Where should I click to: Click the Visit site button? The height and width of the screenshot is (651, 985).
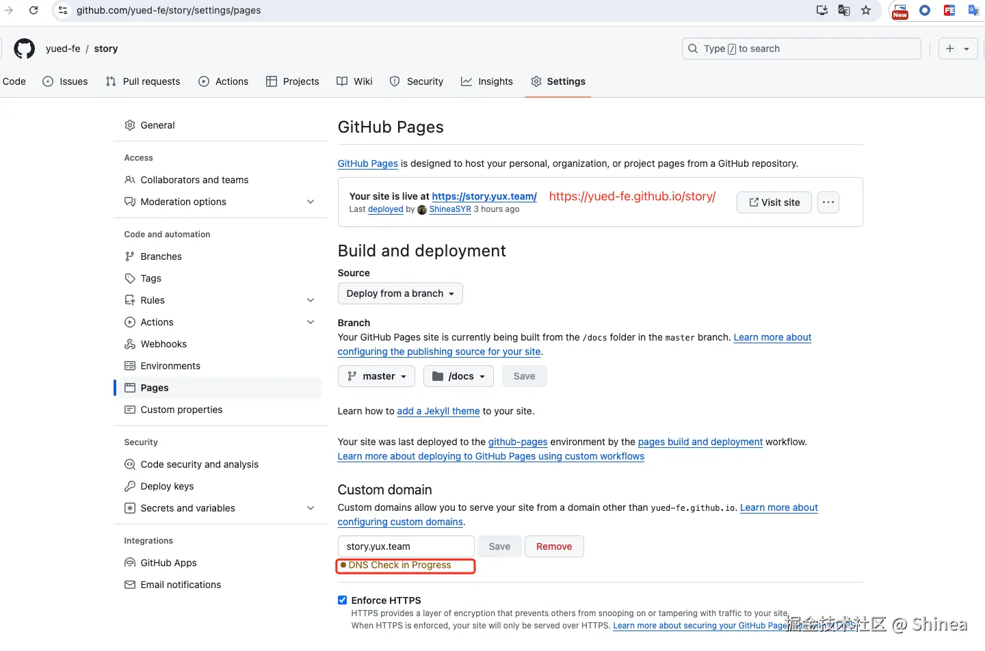(x=774, y=202)
